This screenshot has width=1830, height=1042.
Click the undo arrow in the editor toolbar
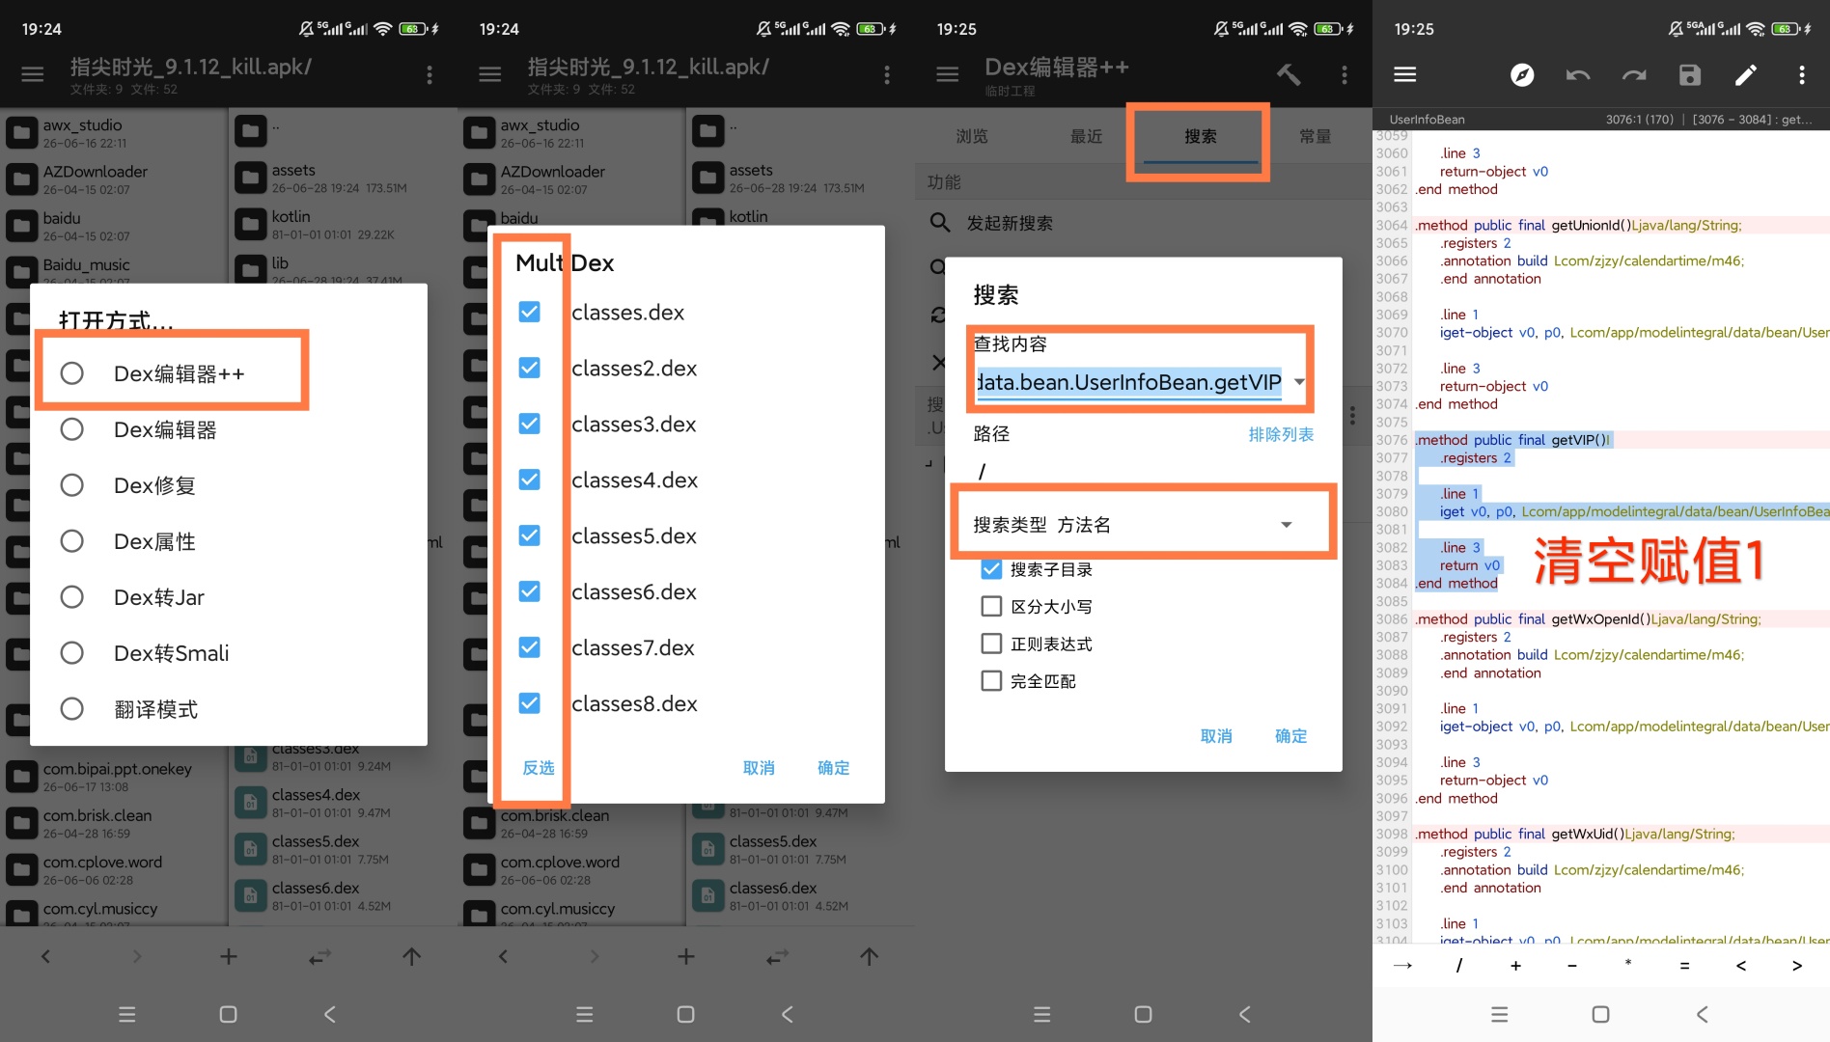coord(1578,74)
